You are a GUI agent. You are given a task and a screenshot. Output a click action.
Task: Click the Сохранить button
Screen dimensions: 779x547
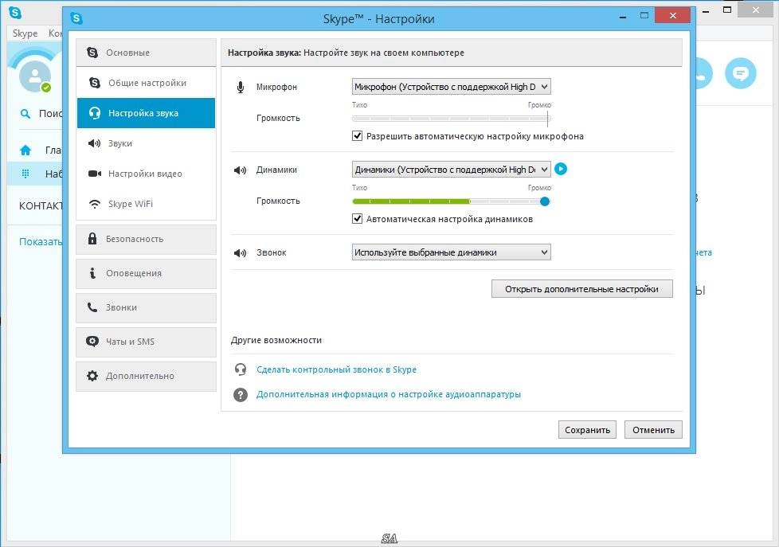pos(587,430)
